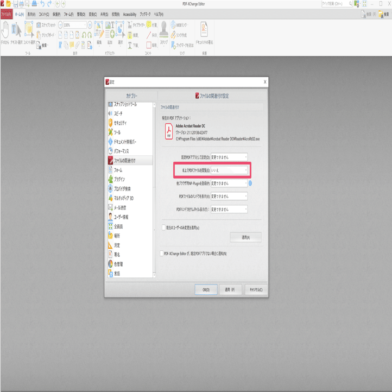The height and width of the screenshot is (392, 392).
Task: Click the Zoom In plus button
Action: (90, 25)
